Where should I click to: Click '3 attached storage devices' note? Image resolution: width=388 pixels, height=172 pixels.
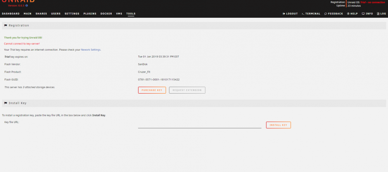30,87
